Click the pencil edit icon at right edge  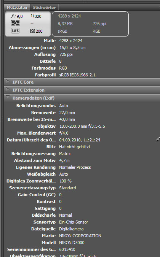158,139
